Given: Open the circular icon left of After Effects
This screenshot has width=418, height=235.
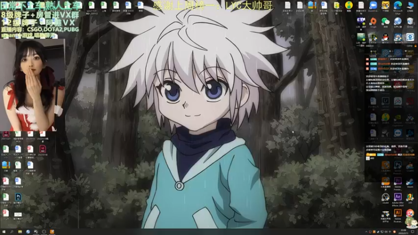Looking at the screenshot, I should [x=385, y=197].
